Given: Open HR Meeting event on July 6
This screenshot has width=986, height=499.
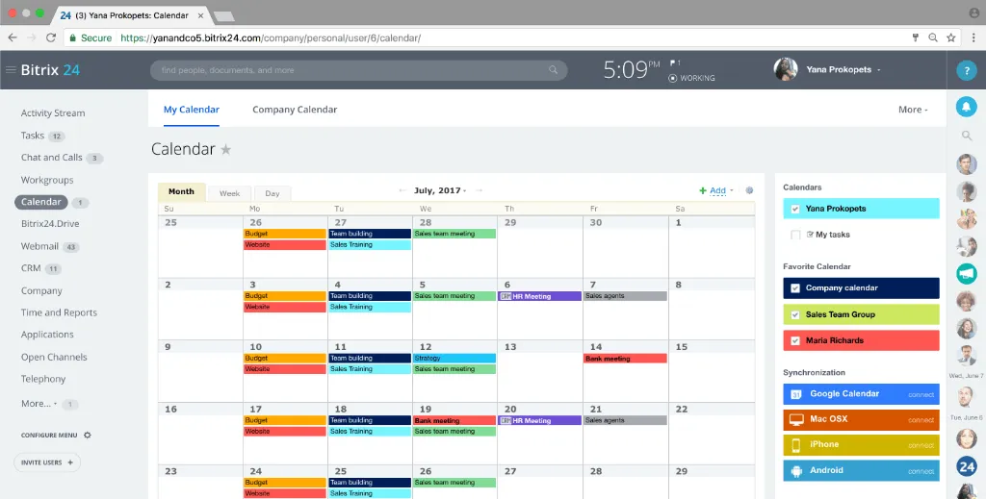Looking at the screenshot, I should pyautogui.click(x=539, y=296).
